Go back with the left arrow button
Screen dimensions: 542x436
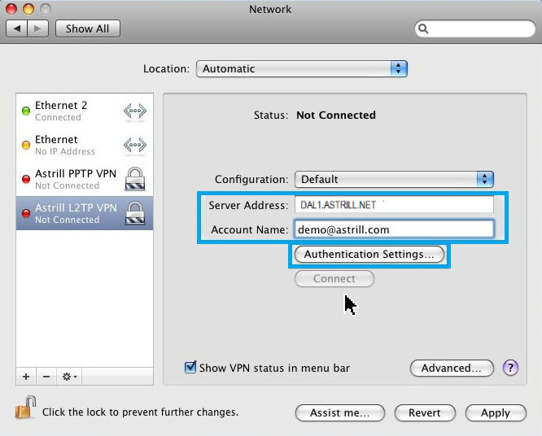tap(16, 28)
